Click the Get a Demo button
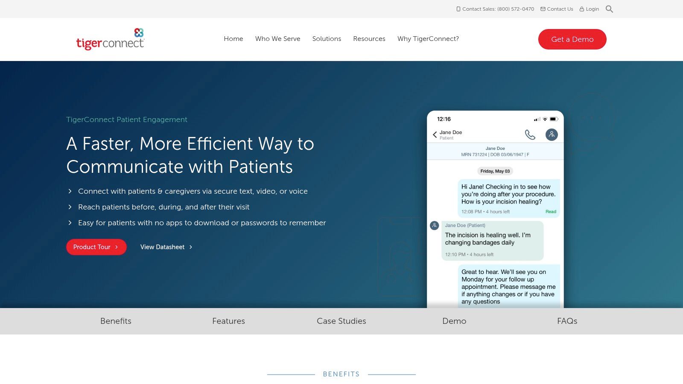This screenshot has width=683, height=384. [x=572, y=39]
